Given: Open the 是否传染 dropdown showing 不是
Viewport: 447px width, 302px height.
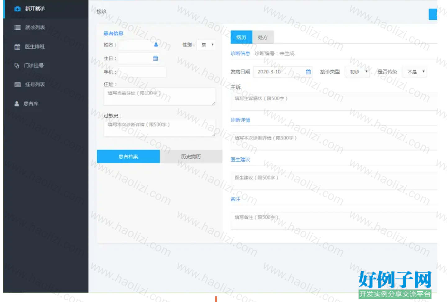Looking at the screenshot, I should pyautogui.click(x=414, y=72).
